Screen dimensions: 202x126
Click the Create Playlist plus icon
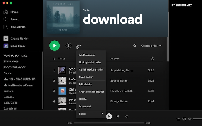[6, 38]
